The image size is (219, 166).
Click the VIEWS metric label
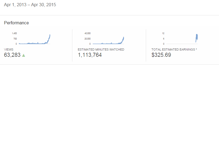point(9,50)
